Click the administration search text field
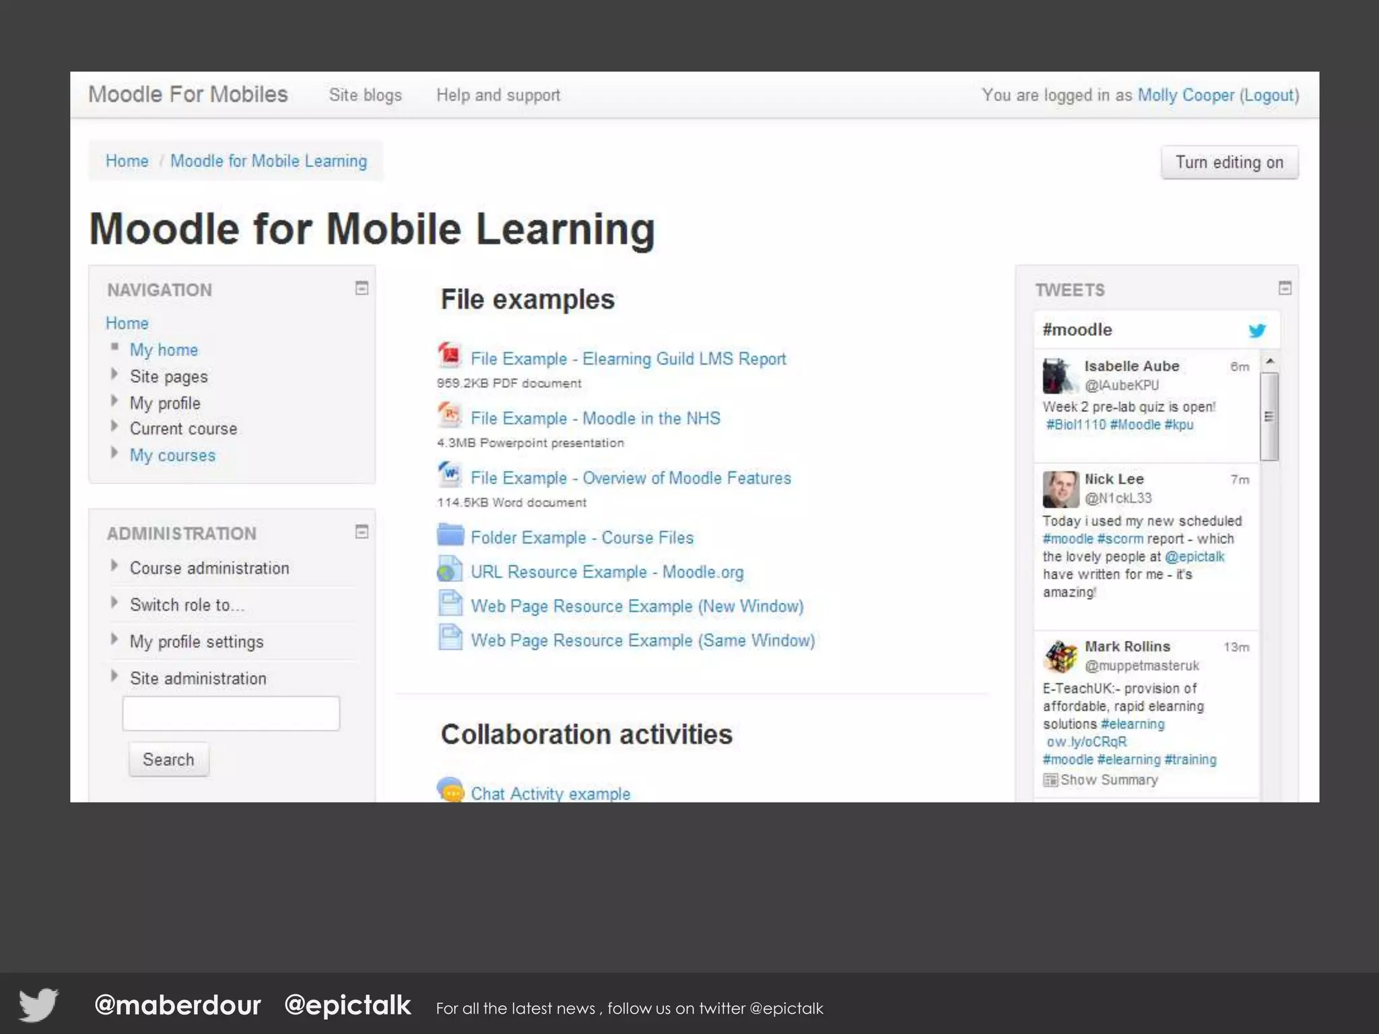The image size is (1379, 1034). (x=231, y=714)
